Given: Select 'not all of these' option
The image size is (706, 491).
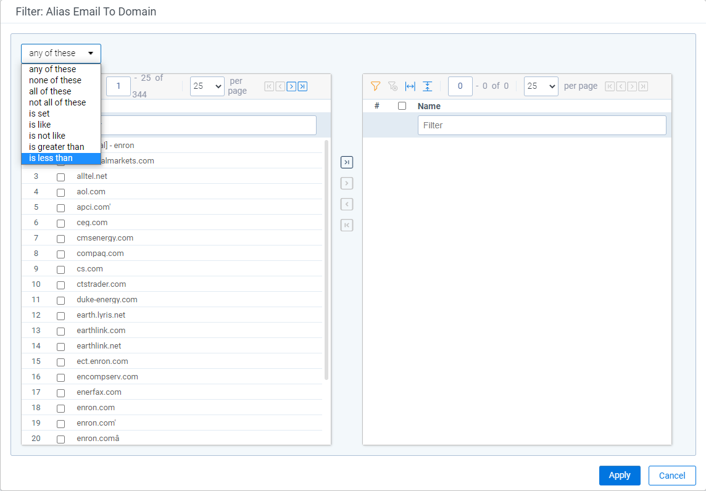Looking at the screenshot, I should coord(60,102).
